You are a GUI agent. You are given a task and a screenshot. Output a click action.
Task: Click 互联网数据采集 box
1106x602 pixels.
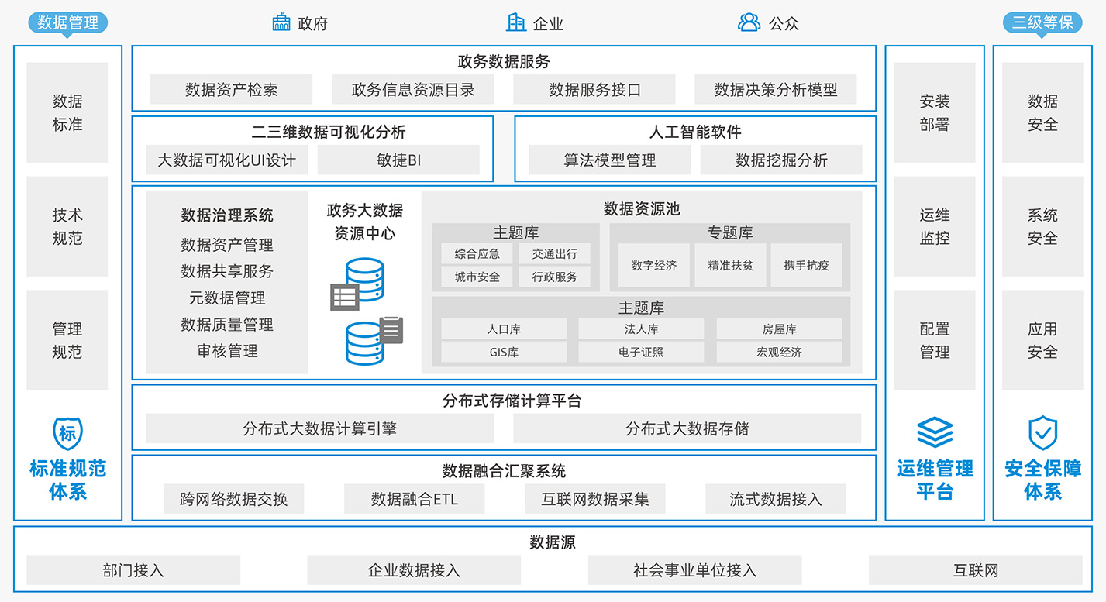[x=595, y=498]
